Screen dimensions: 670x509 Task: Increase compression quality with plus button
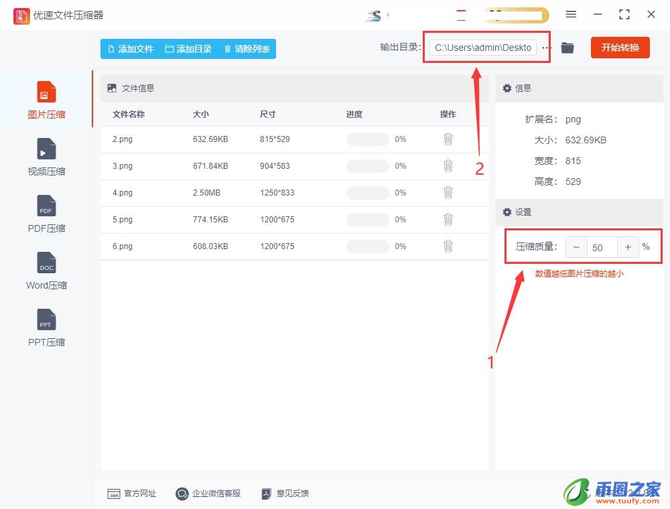(x=628, y=247)
